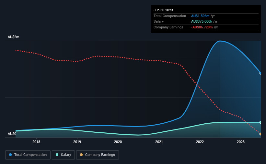Click the Company Earnings row label in tooltip
Screen dimensions: 266x164
tap(168, 27)
